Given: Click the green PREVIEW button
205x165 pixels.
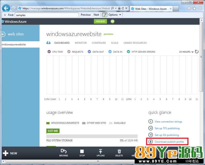Looking at the screenshot, I should point(100,21).
